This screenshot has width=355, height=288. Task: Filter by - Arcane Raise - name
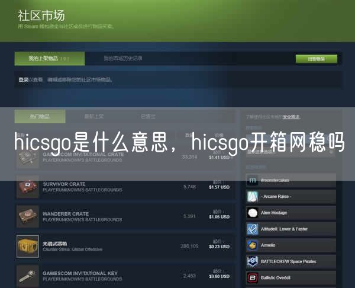pyautogui.click(x=276, y=197)
